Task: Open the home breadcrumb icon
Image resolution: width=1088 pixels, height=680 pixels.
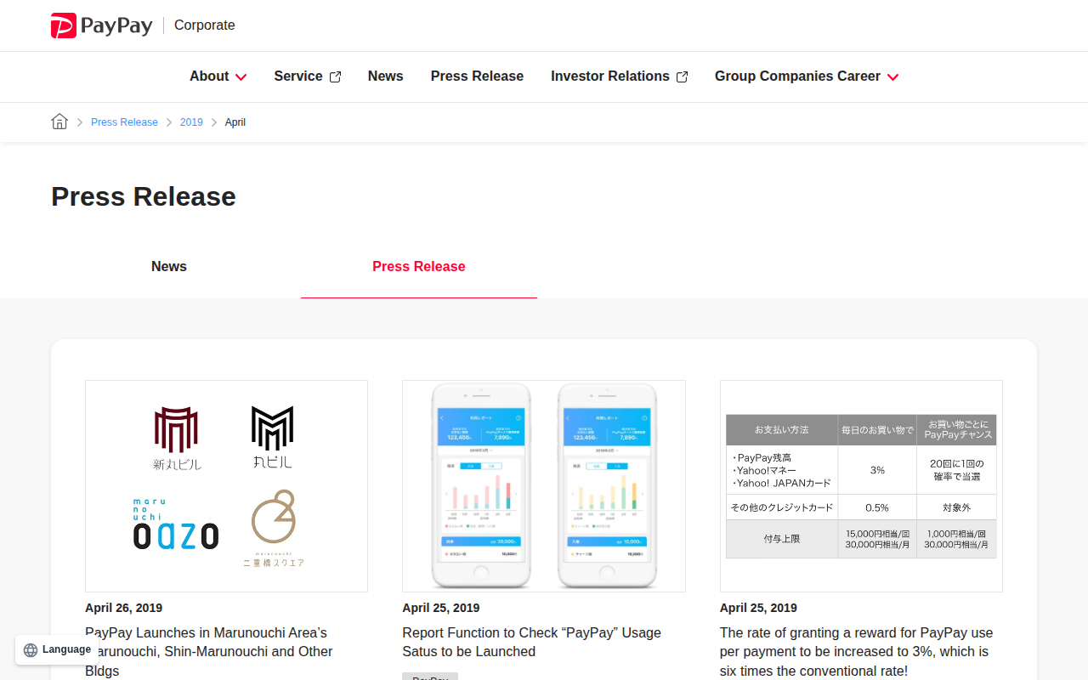Action: [59, 122]
